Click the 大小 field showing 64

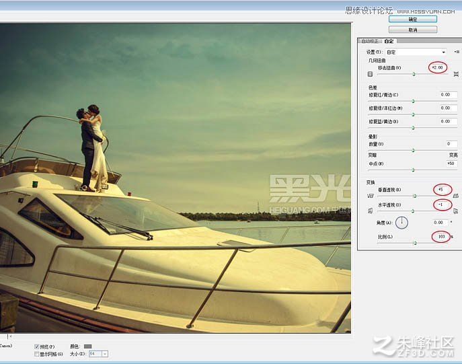coord(95,354)
